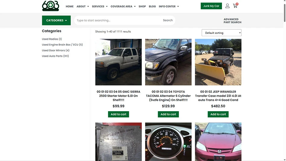Click the 603 Auto Salvage logo
The height and width of the screenshot is (161, 286).
(50, 6)
